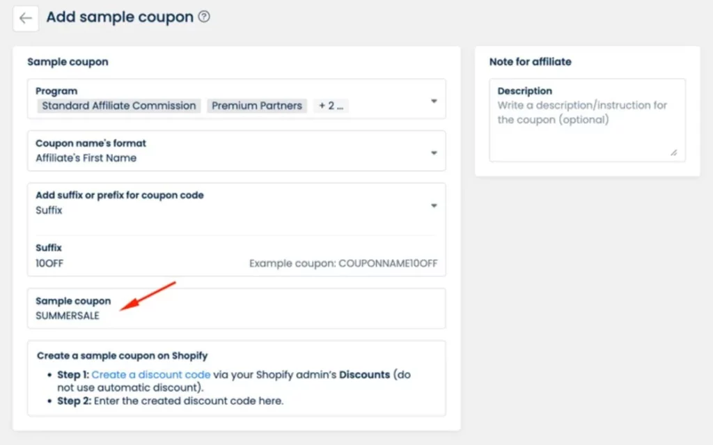Screen dimensions: 713x445
Task: Select the Standard Affiliate Commission tag
Action: [118, 106]
